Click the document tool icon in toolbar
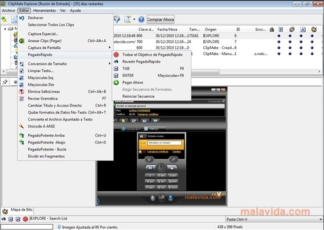Screen dimensions: 324x230 pos(128,19)
